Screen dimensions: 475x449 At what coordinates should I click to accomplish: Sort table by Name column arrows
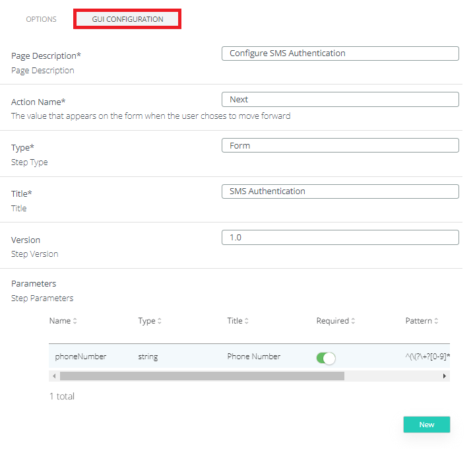pyautogui.click(x=75, y=322)
